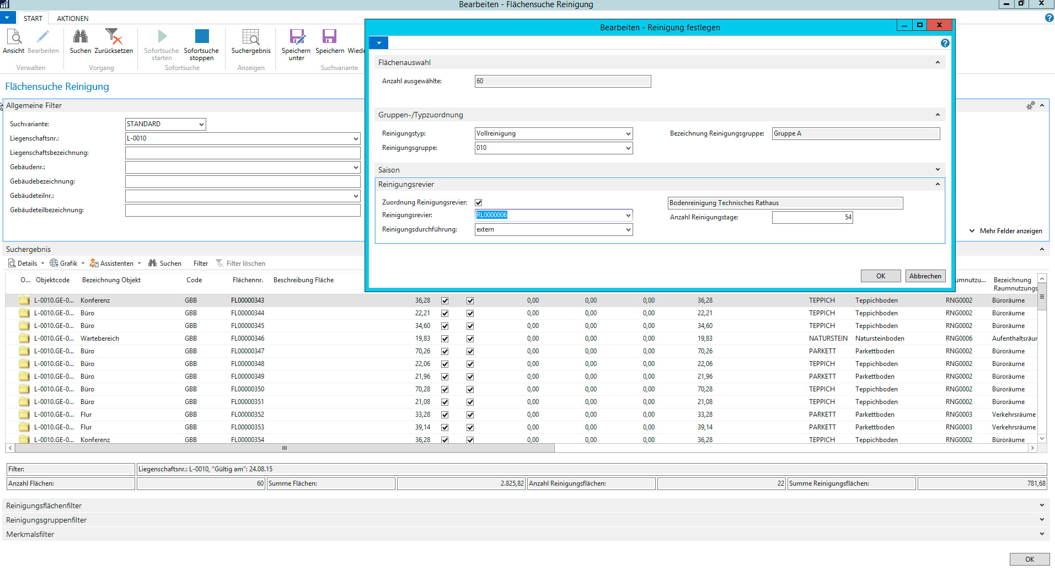Toggle first checkbox in FL00000343 row
Screen dimensions: 1055x570
click(x=445, y=301)
